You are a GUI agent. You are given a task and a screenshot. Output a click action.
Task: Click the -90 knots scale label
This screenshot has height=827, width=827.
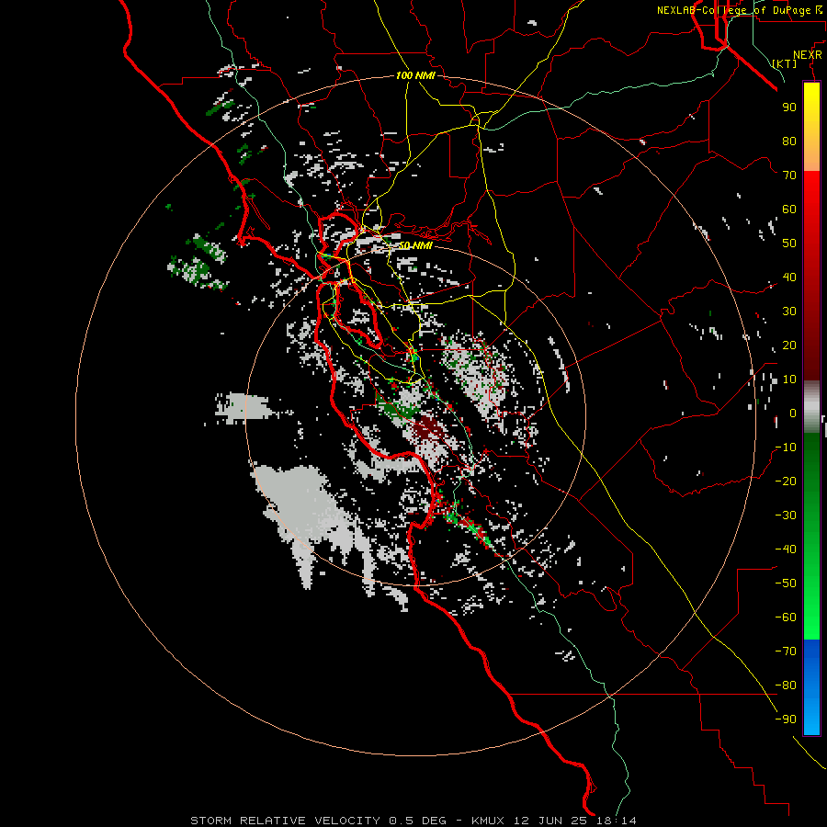pyautogui.click(x=786, y=719)
